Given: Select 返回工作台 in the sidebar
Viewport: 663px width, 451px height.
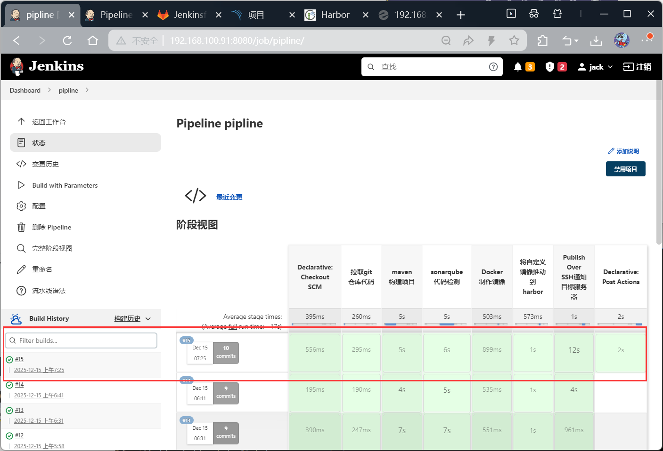Looking at the screenshot, I should (x=85, y=122).
